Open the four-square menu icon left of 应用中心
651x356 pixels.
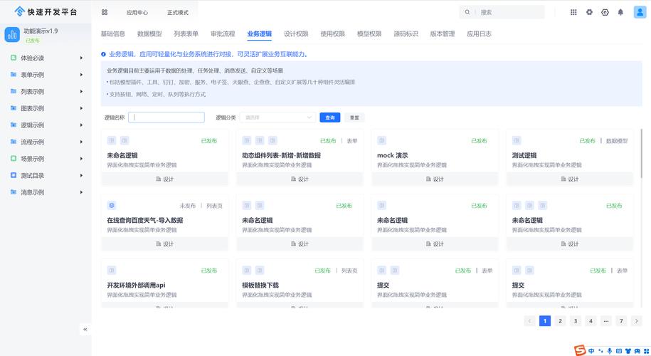[105, 13]
